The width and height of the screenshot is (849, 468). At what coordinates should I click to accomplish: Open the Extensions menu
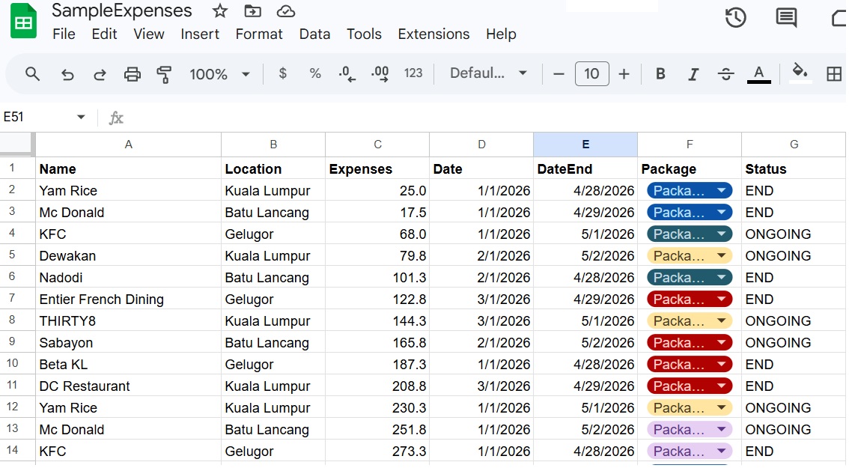pos(433,34)
